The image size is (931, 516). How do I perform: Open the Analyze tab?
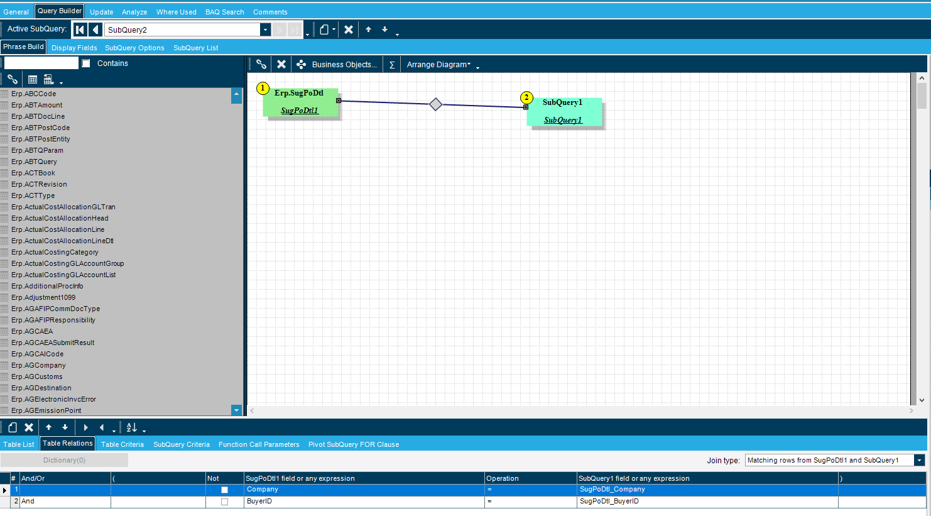click(134, 12)
